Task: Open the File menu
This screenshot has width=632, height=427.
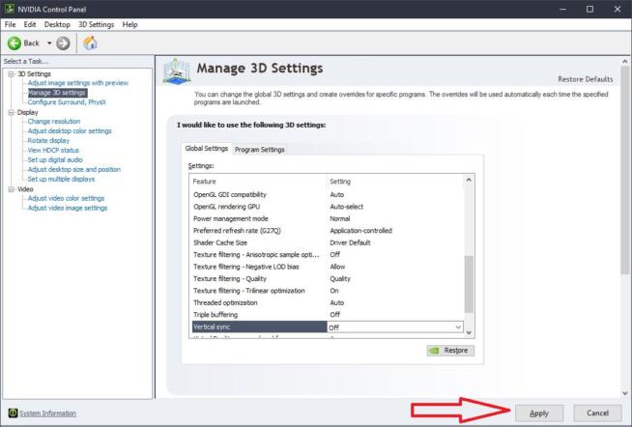Action: 10,24
